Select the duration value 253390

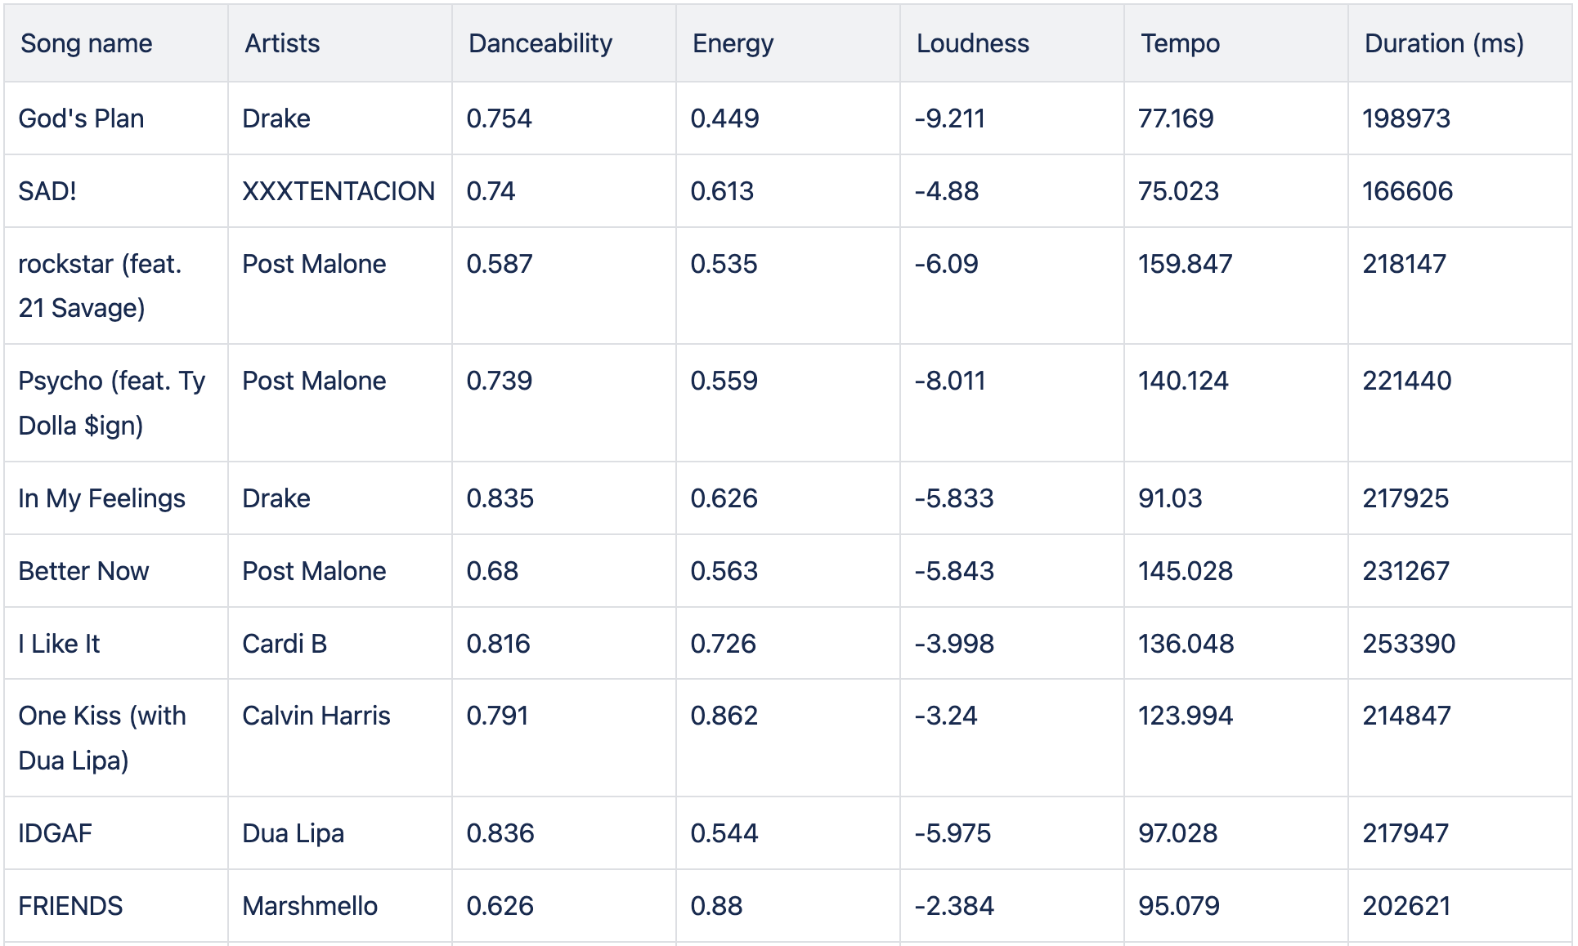pos(1408,644)
